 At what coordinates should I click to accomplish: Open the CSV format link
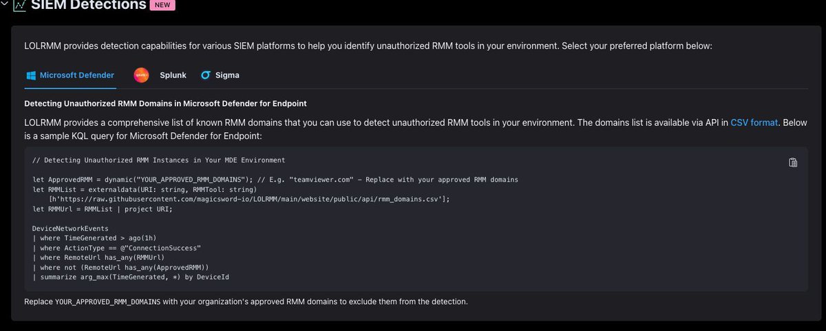click(754, 122)
